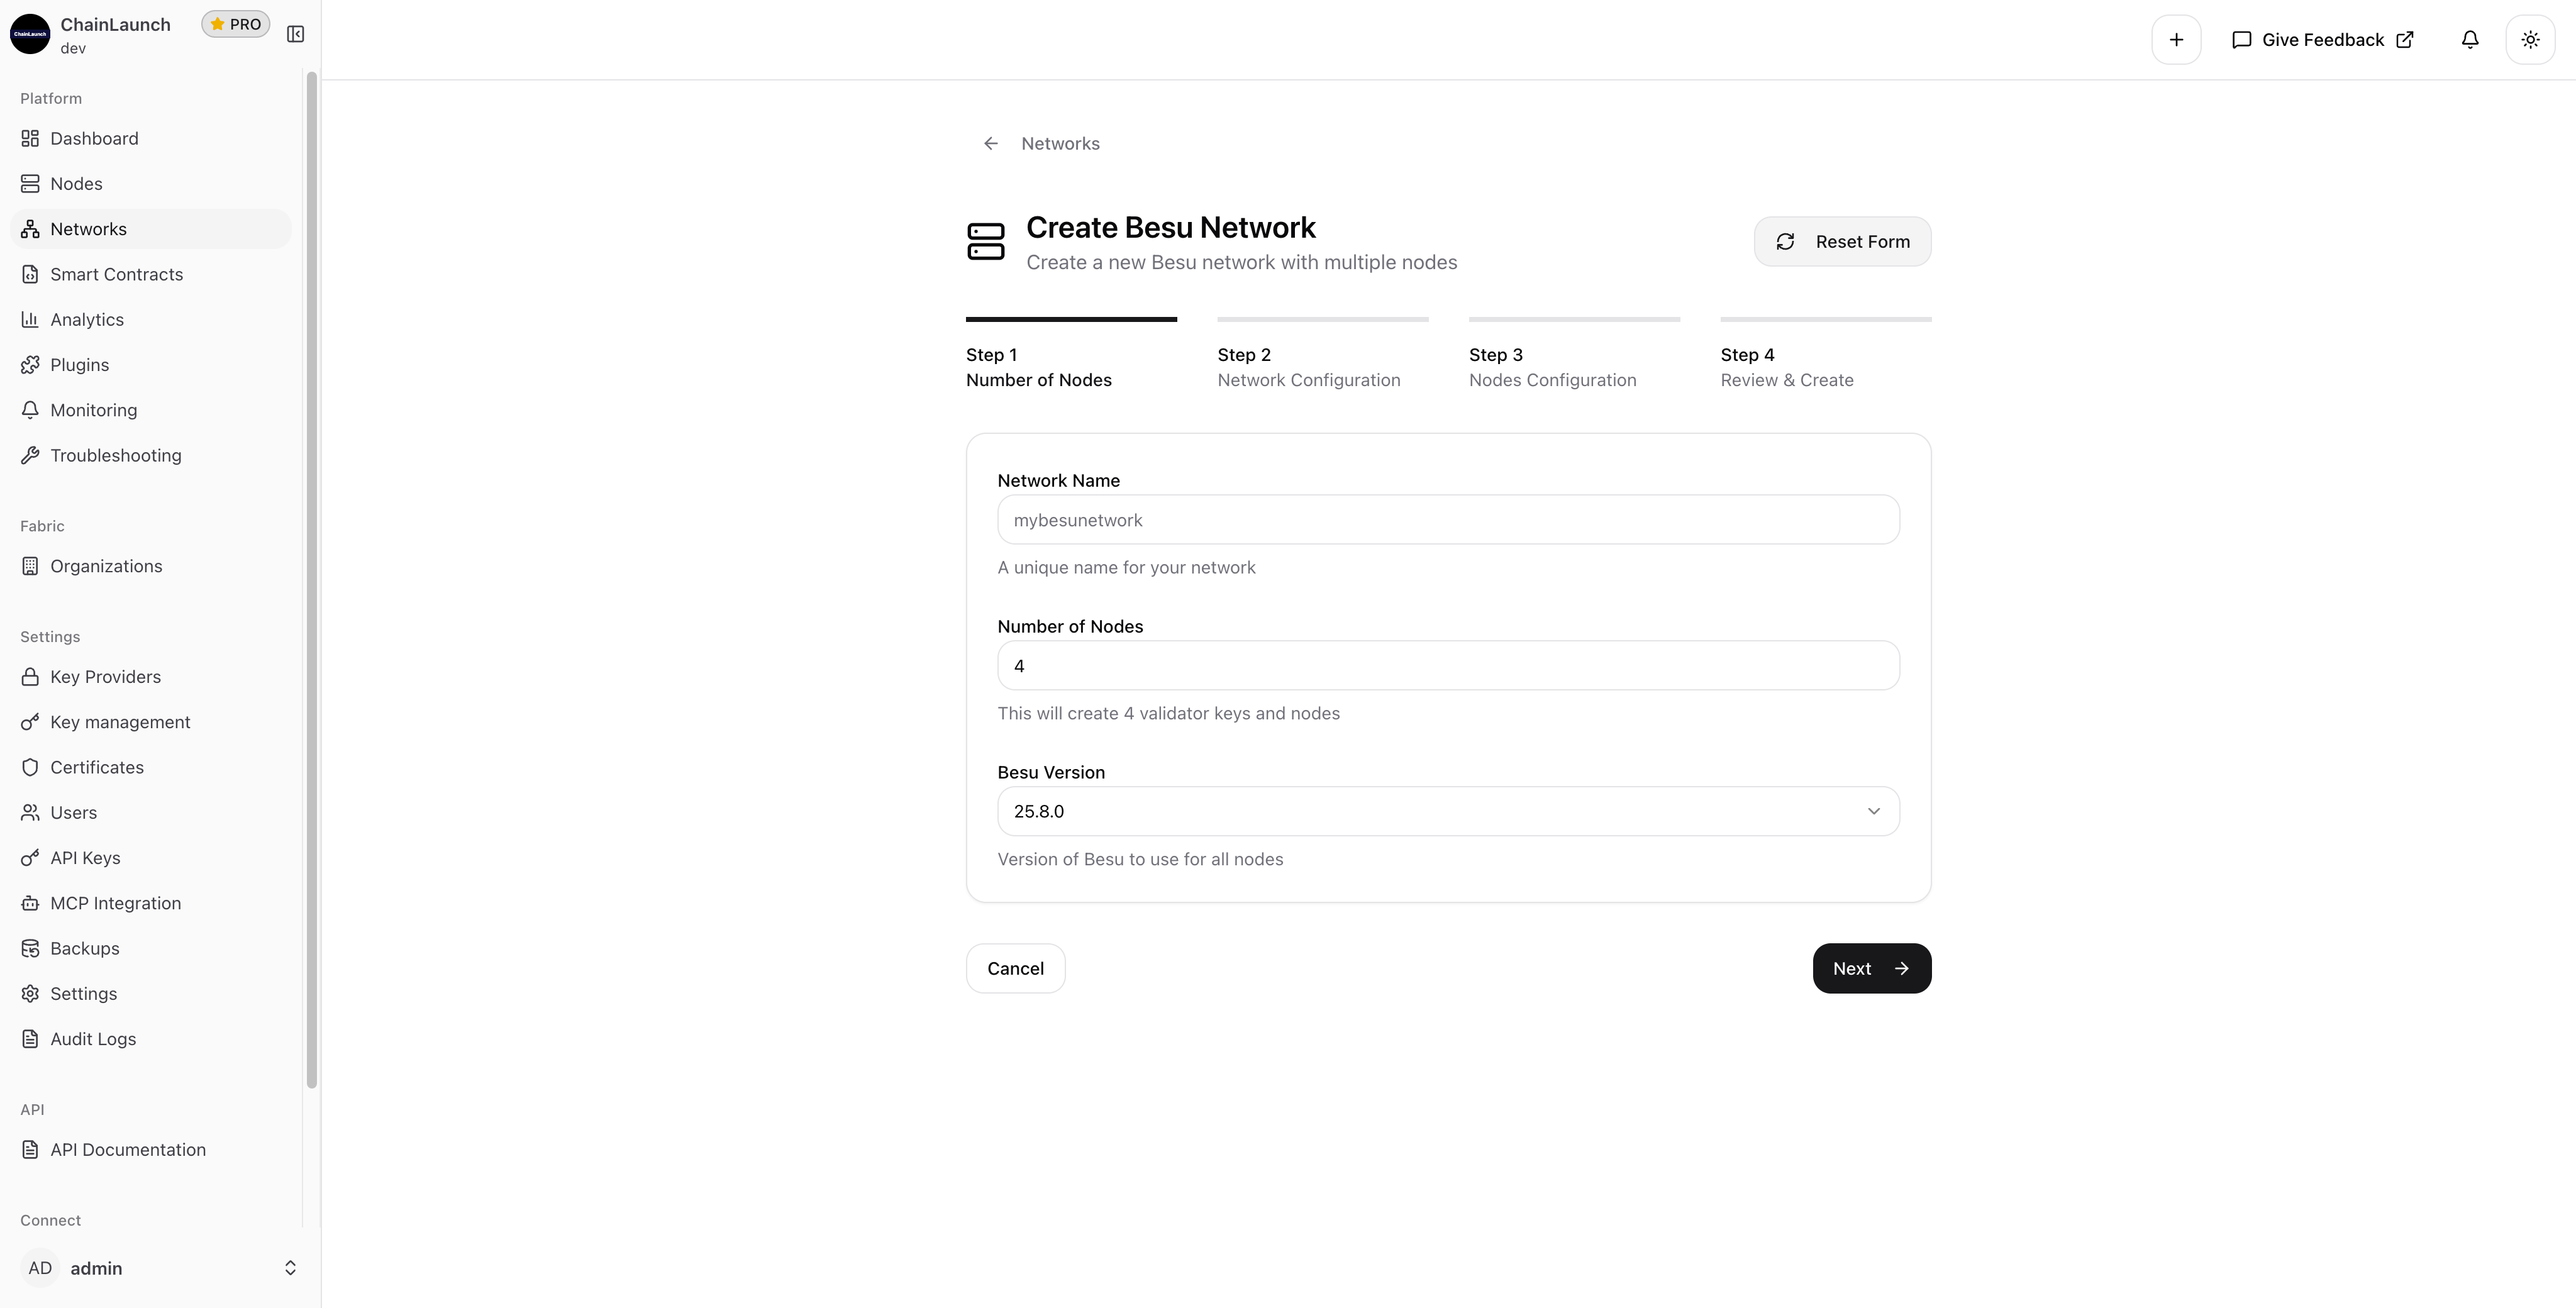The height and width of the screenshot is (1308, 2576).
Task: Open the Besu Version dropdown
Action: pyautogui.click(x=1447, y=811)
